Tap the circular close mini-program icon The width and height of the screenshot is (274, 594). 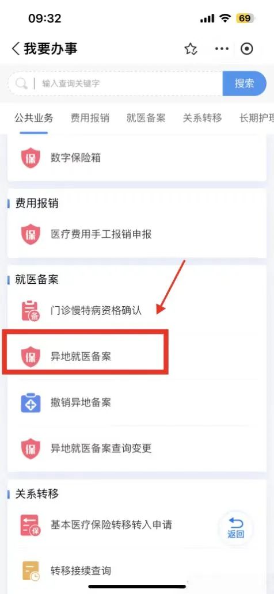point(247,49)
